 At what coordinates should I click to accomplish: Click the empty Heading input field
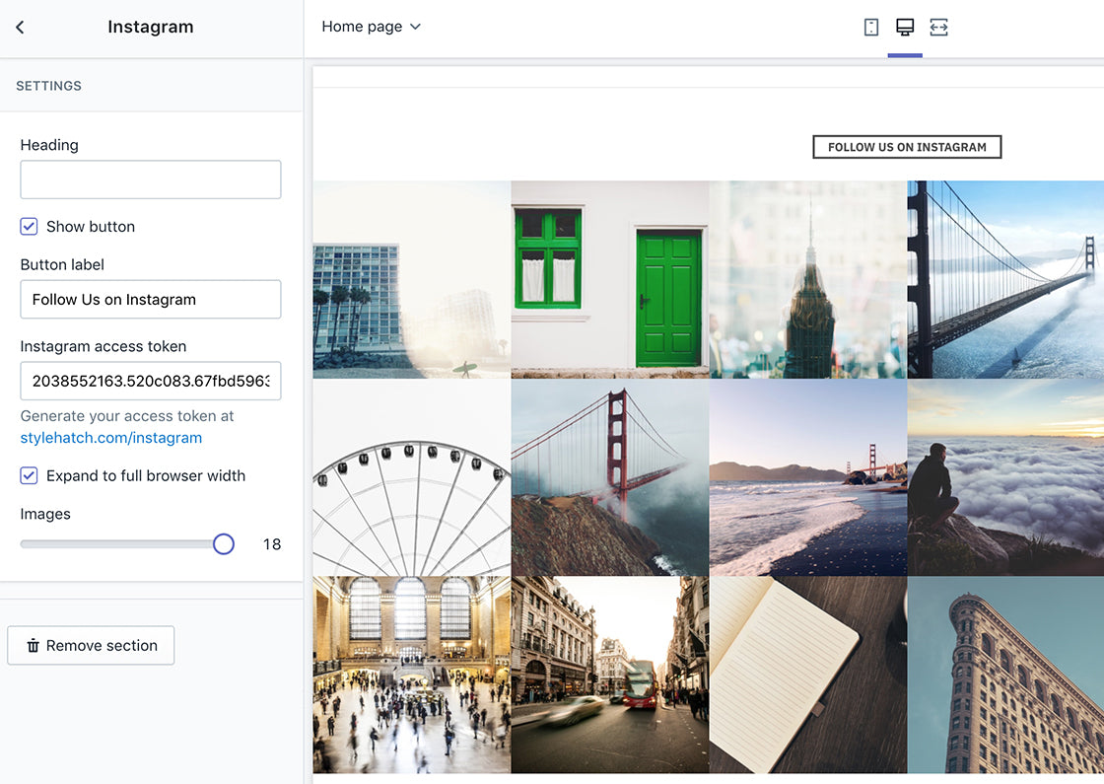[151, 179]
